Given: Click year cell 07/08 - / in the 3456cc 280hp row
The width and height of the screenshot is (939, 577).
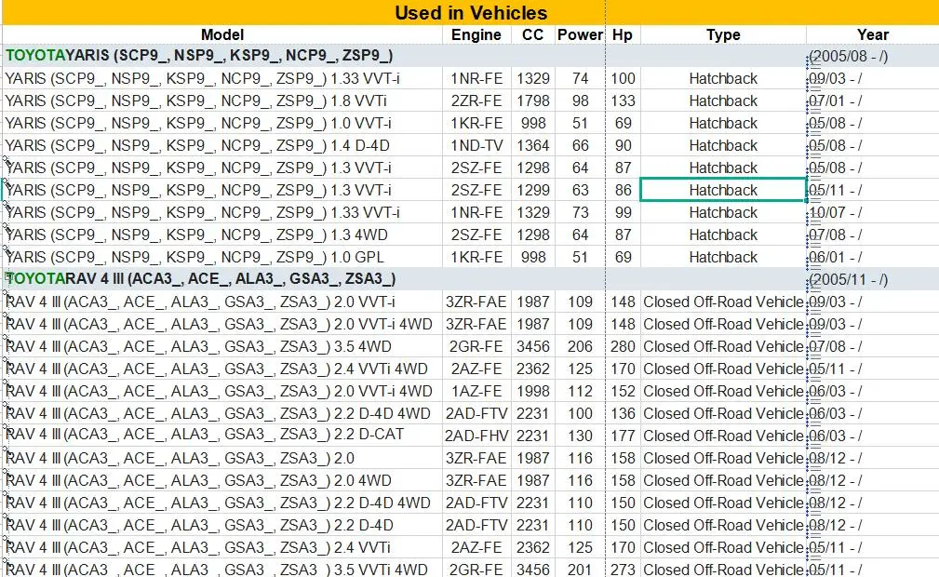Looking at the screenshot, I should 873,346.
